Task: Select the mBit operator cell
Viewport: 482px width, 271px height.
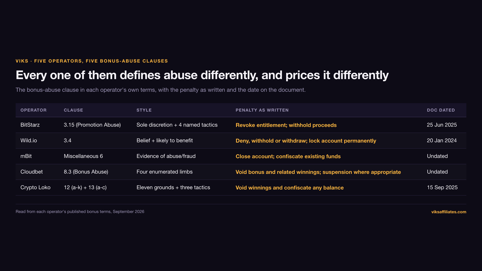Action: tap(26, 156)
